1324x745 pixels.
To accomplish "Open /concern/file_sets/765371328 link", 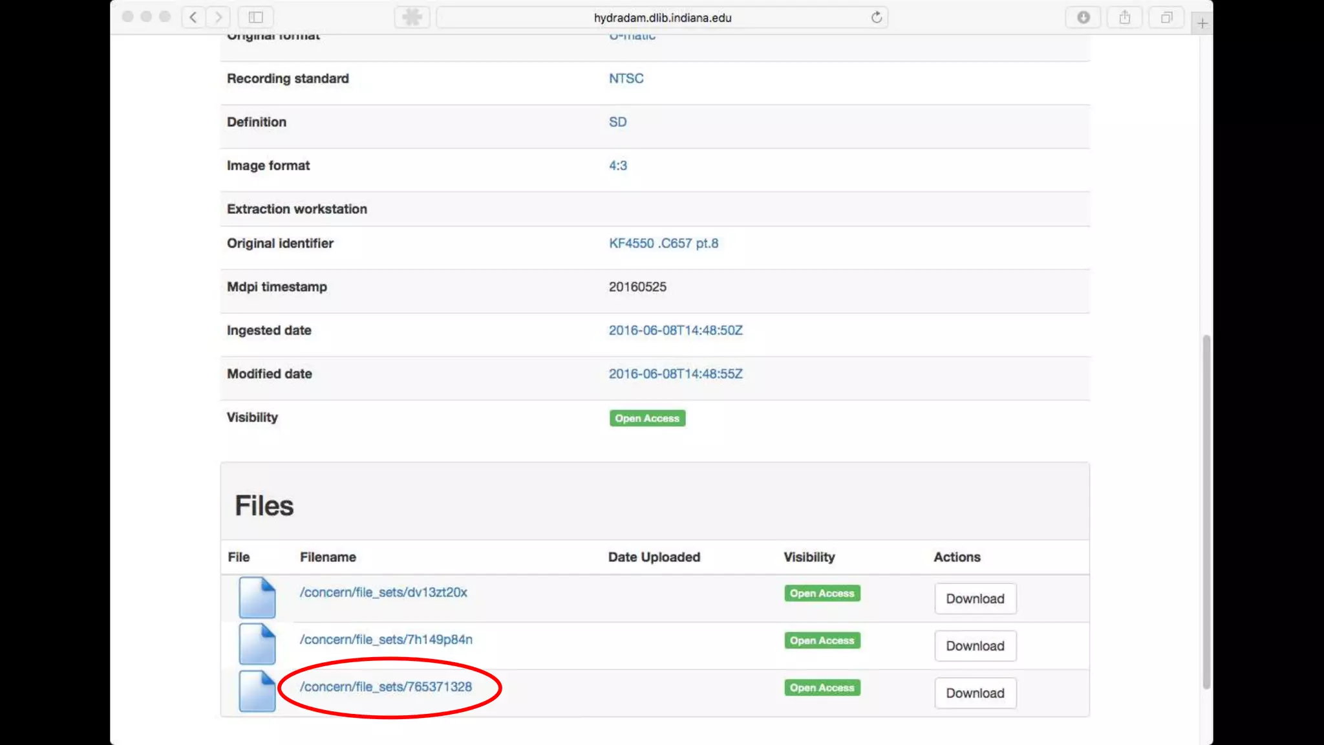I will (386, 687).
